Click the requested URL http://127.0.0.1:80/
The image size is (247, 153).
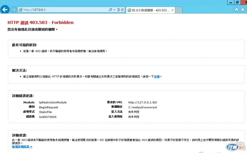(143, 102)
